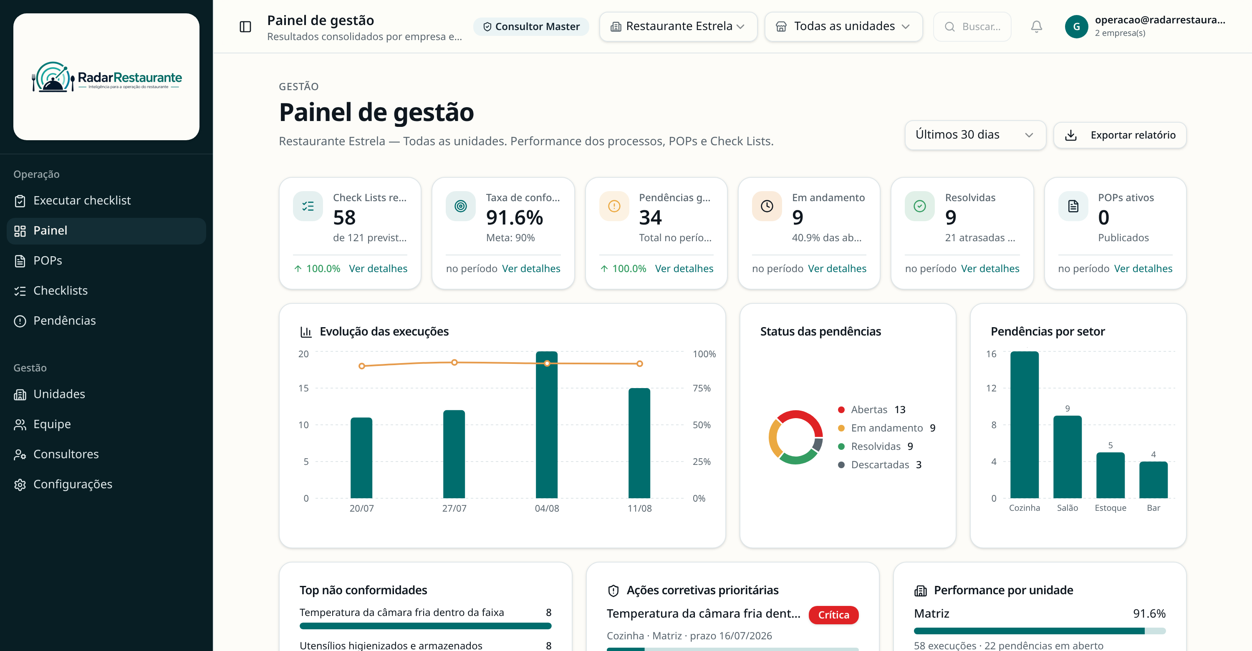This screenshot has height=651, width=1252.
Task: Click the Taxa de conformidade target icon
Action: click(x=460, y=206)
